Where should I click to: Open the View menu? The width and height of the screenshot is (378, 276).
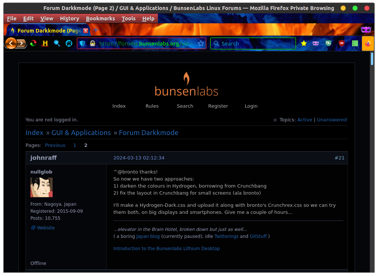(47, 18)
